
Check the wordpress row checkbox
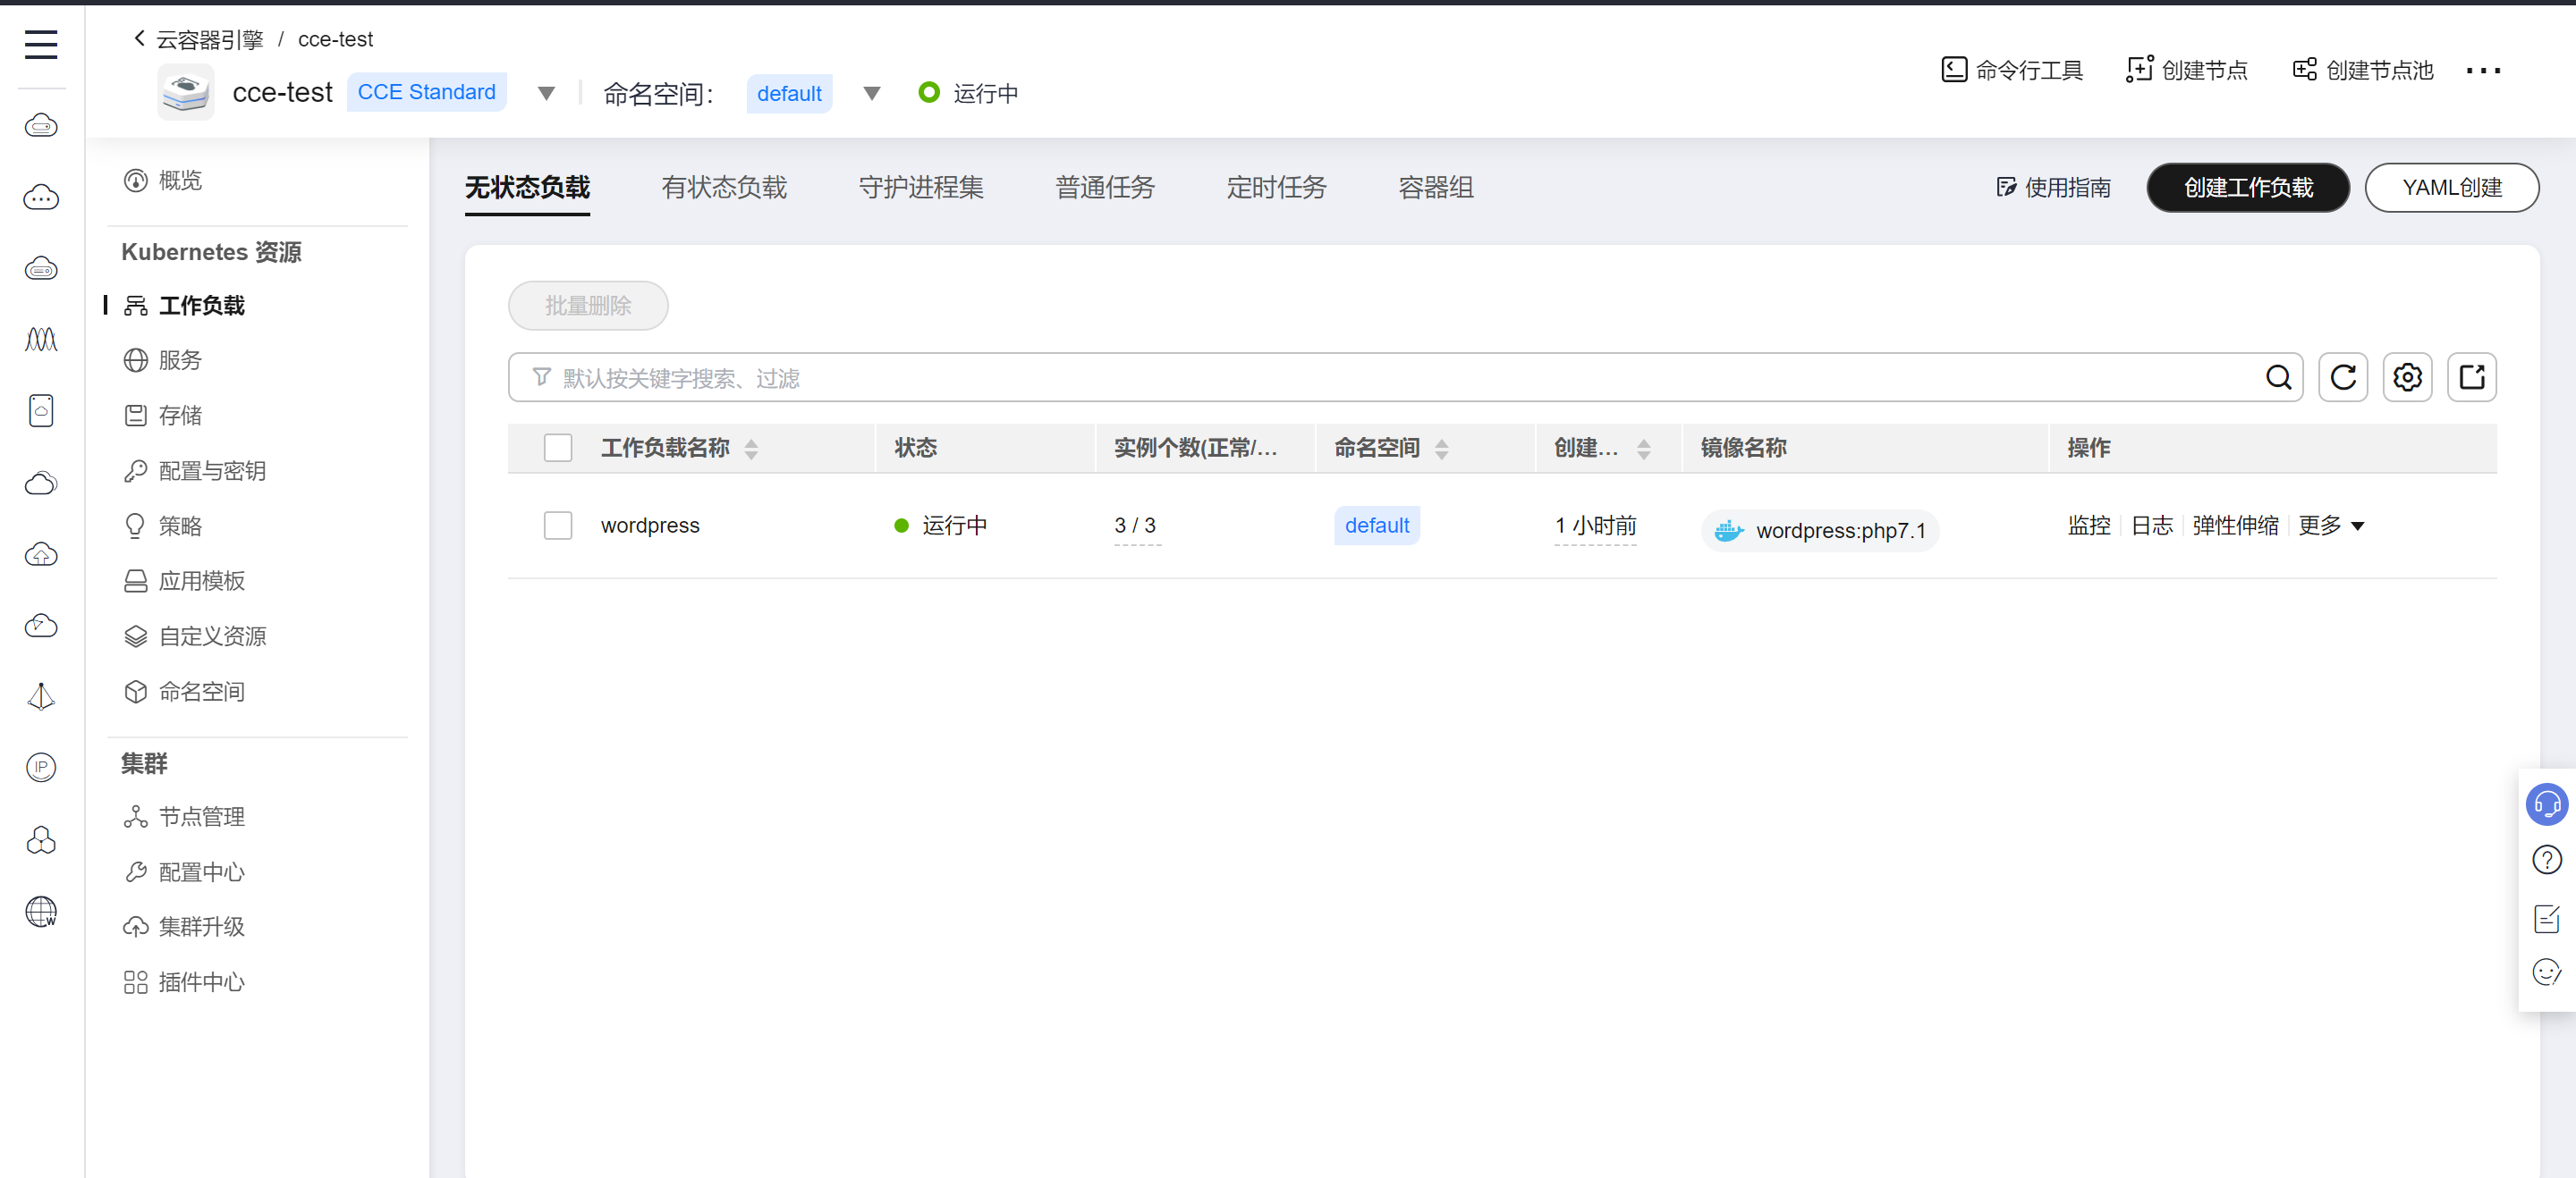pos(558,526)
